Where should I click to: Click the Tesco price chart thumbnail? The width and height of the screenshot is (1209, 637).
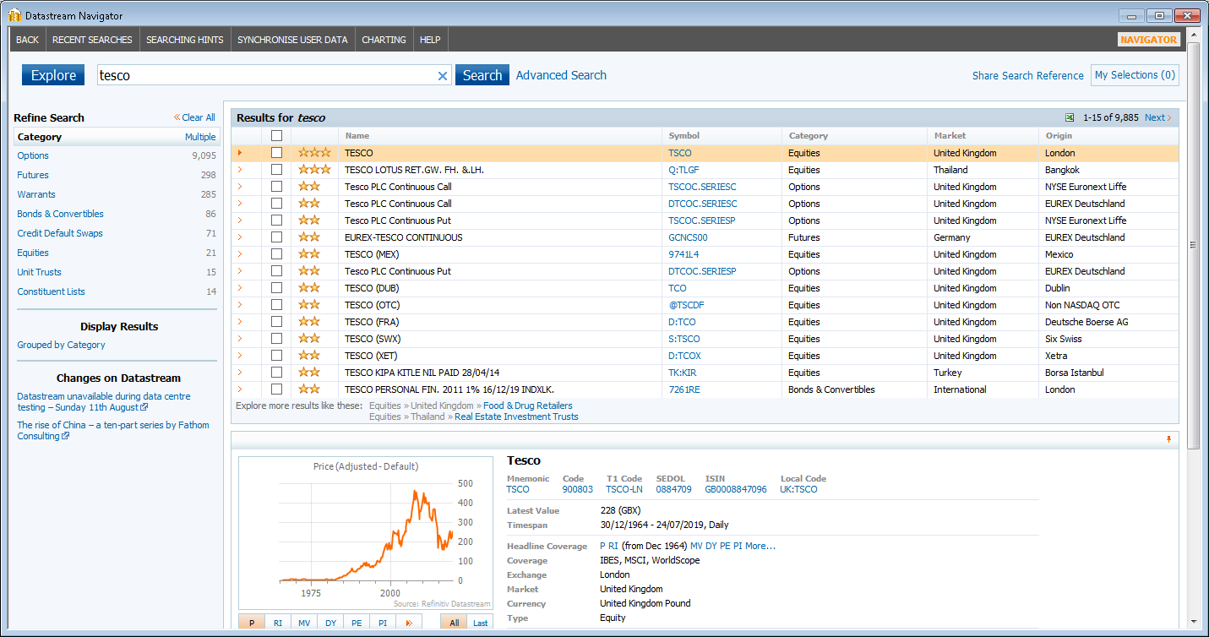tap(365, 533)
